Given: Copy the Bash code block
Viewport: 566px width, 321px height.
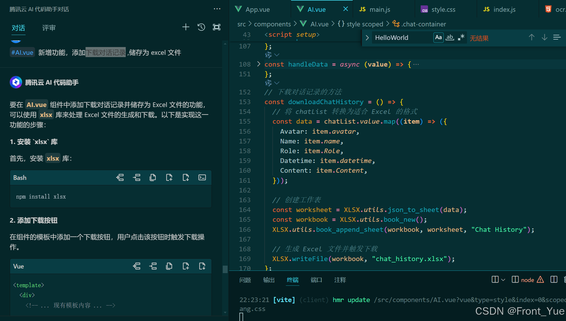Looking at the screenshot, I should [x=153, y=178].
